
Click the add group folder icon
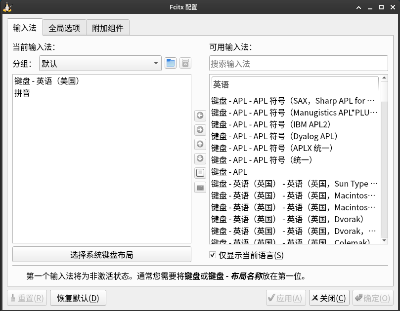[x=171, y=63]
